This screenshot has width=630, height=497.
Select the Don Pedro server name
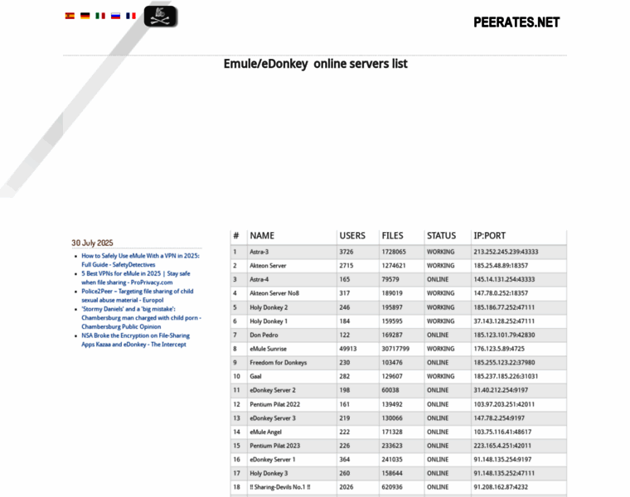click(264, 335)
